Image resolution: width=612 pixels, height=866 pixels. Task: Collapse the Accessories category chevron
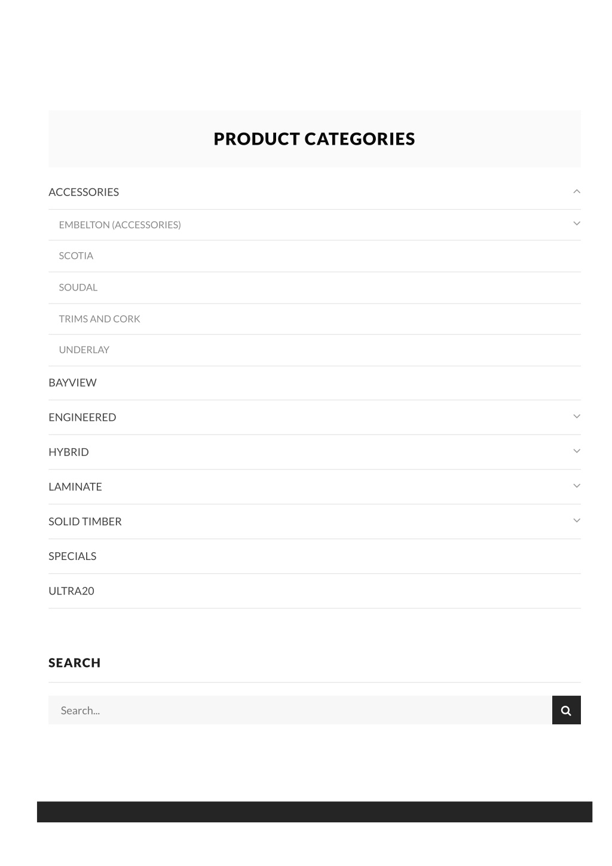(577, 191)
